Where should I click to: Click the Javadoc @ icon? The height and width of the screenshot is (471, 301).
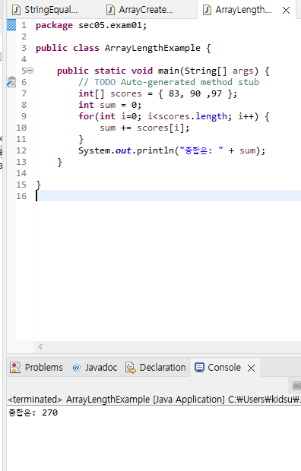pos(77,368)
